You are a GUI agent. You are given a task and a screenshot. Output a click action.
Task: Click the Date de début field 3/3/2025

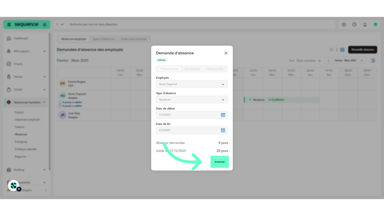192,115
